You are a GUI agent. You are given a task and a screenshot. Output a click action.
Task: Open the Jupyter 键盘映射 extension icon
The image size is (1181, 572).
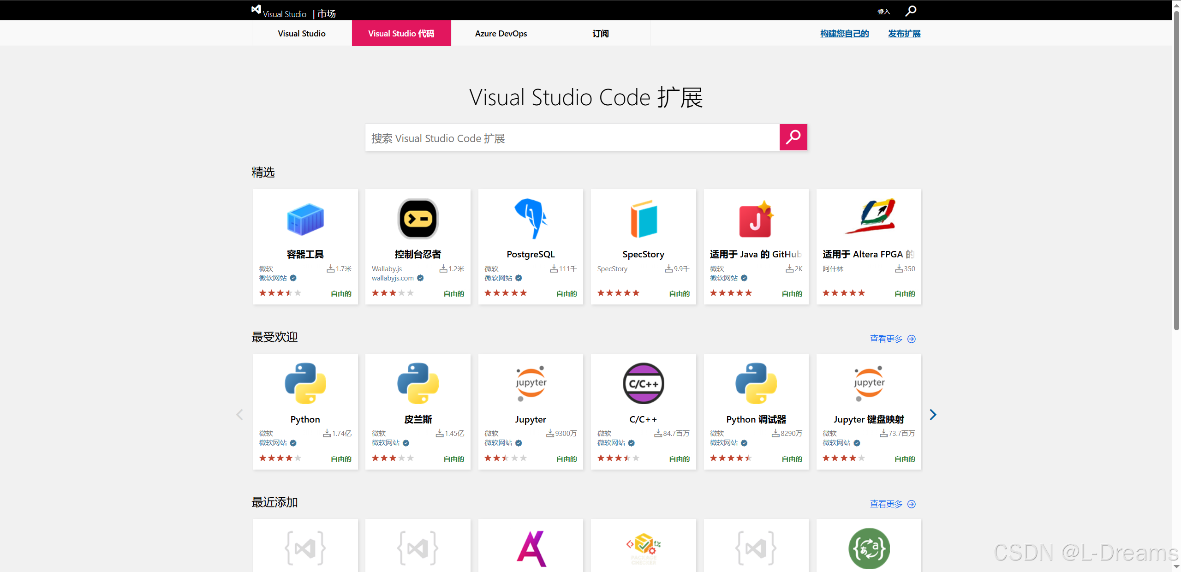(x=869, y=384)
